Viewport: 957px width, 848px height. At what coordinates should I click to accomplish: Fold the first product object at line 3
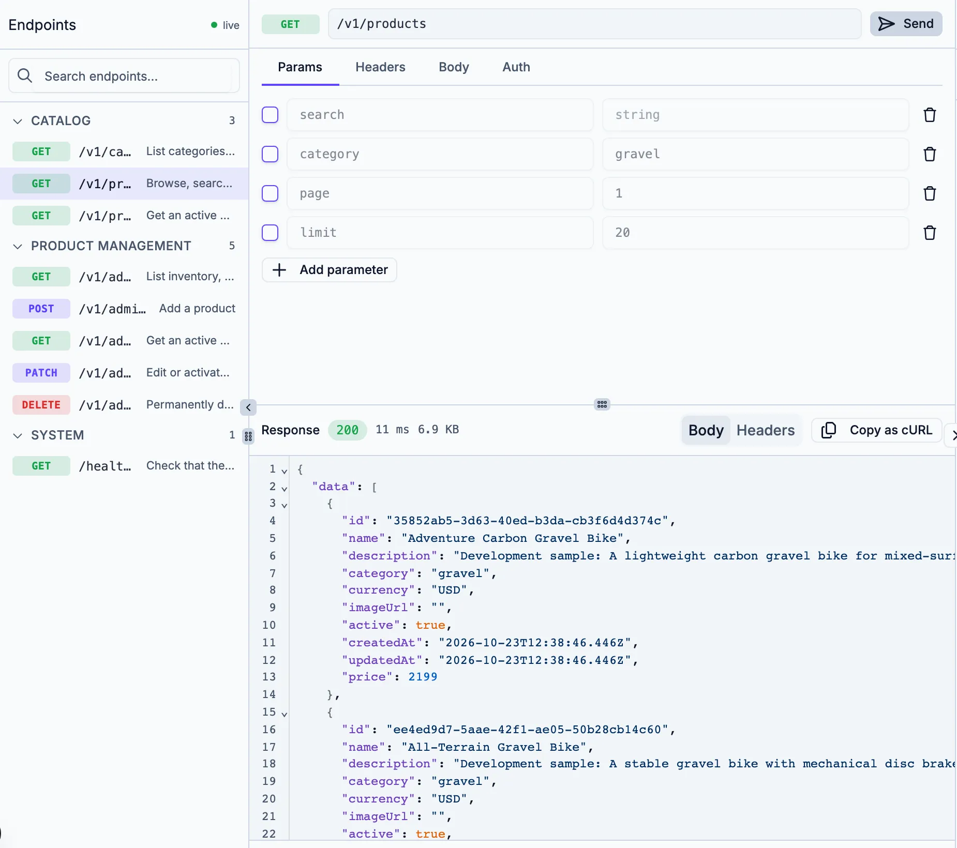pos(284,505)
